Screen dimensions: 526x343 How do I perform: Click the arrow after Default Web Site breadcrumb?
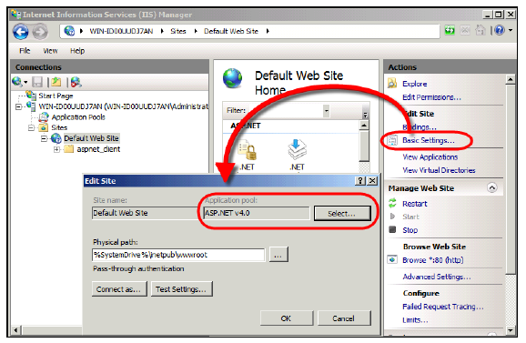[268, 31]
